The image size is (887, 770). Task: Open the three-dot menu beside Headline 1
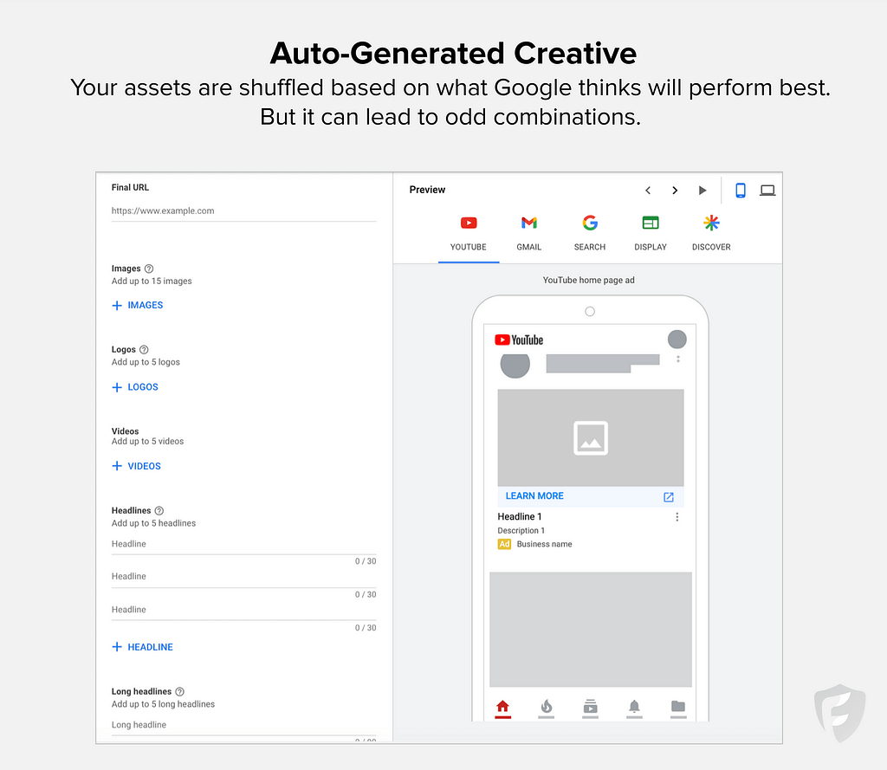pyautogui.click(x=677, y=517)
